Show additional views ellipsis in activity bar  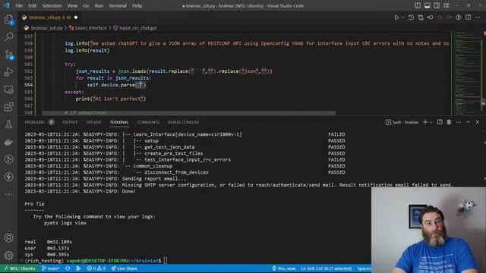coord(8,194)
